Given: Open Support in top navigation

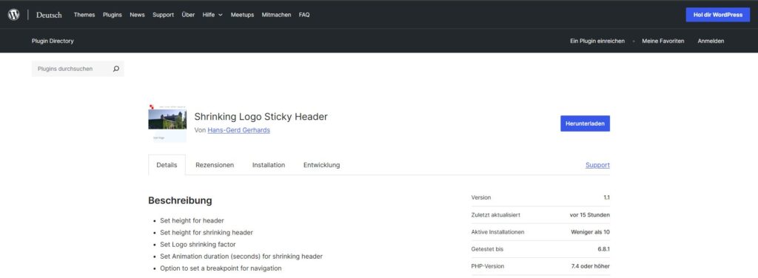Looking at the screenshot, I should tap(163, 15).
